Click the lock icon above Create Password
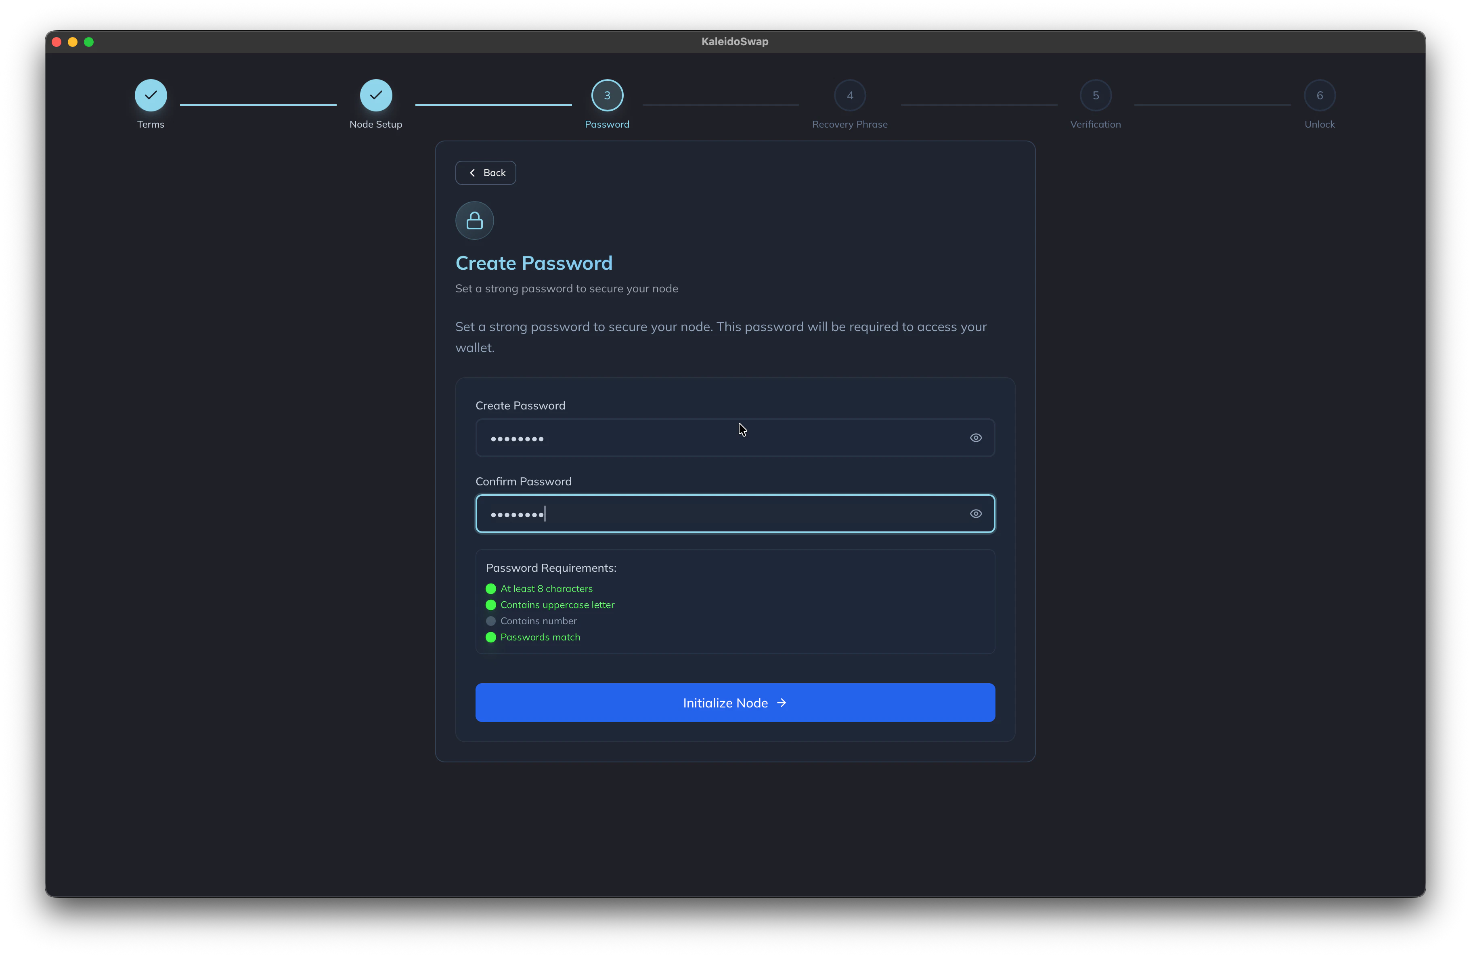 click(475, 221)
